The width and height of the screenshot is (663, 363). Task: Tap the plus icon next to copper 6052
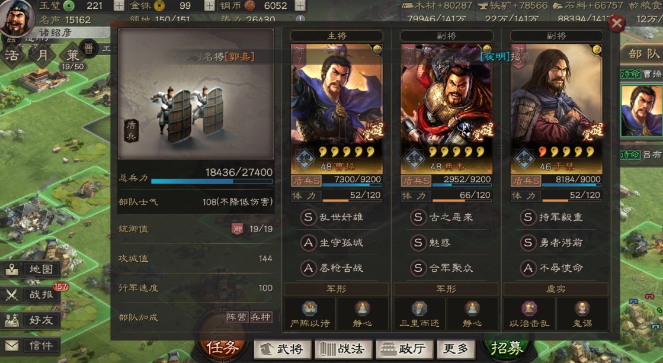coord(300,5)
